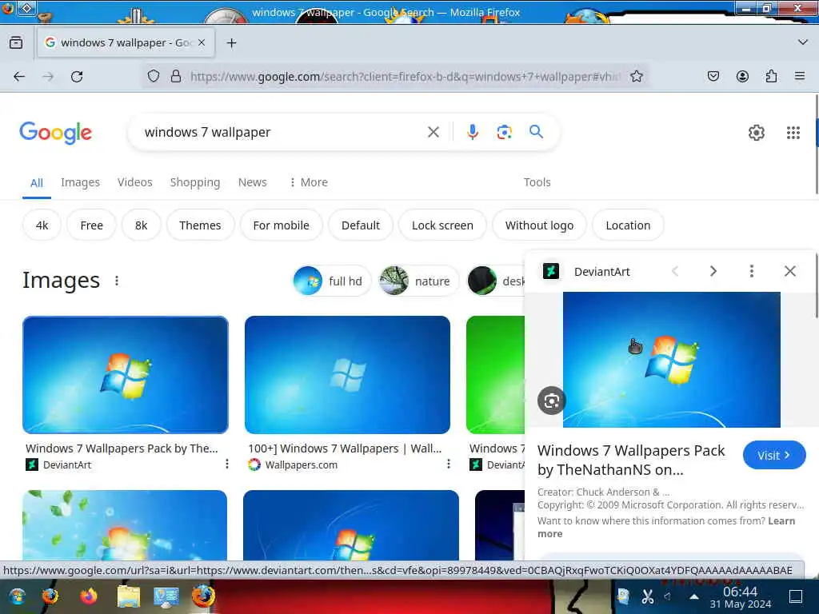
Task: Open the leaves Windows 7 wallpaper thumbnail
Action: click(x=125, y=525)
